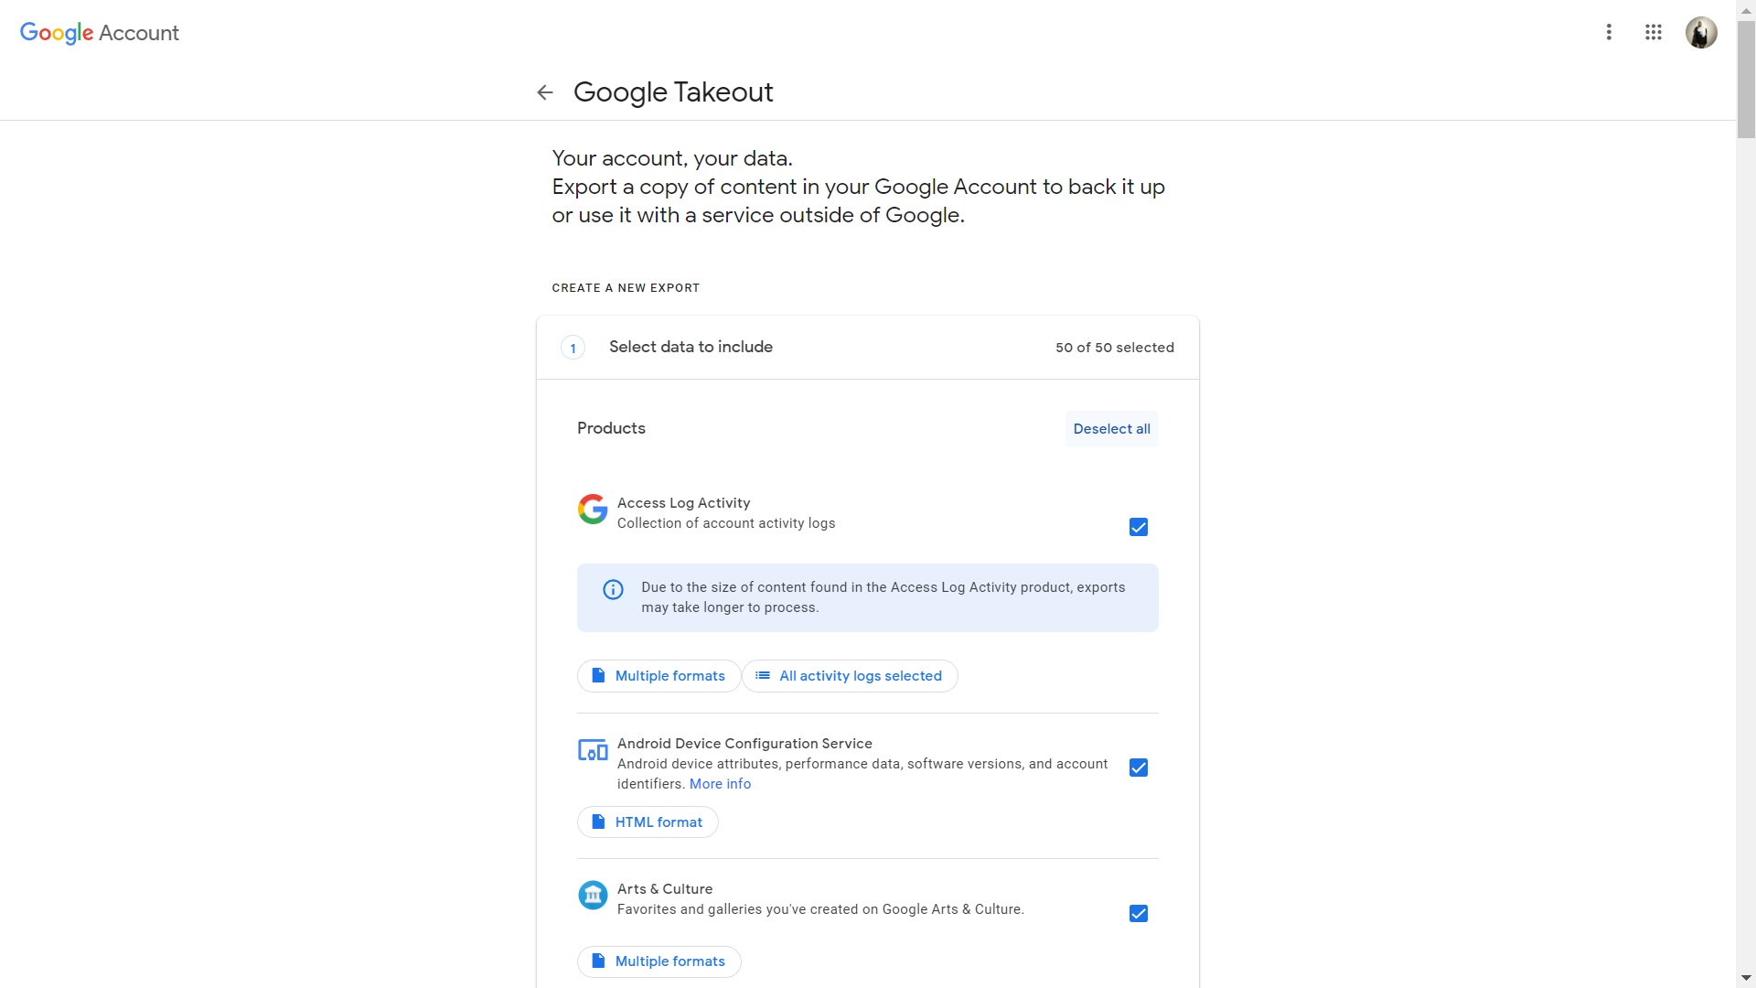Screen dimensions: 1756x988
Task: Uncheck the Access Log Activity checkbox
Action: [x=1139, y=527]
